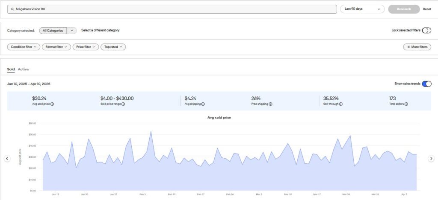Click info icon beside Total sellers
The image size is (438, 200).
click(x=406, y=104)
